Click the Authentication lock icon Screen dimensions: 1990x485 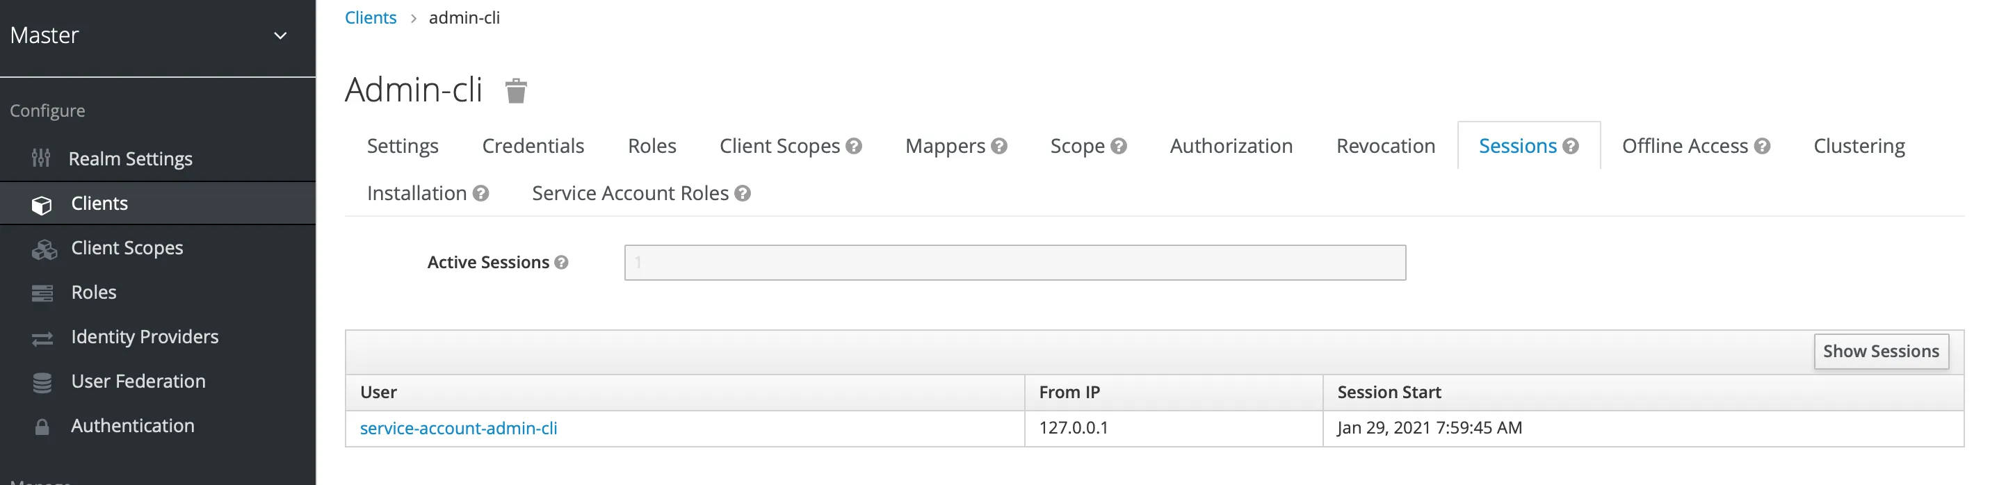pos(42,427)
